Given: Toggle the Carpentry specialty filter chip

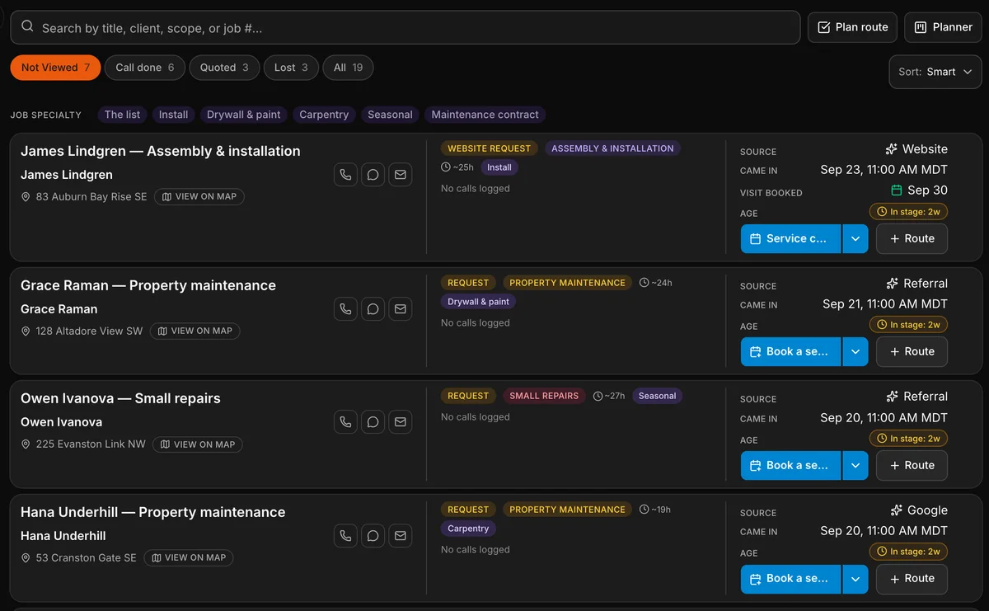Looking at the screenshot, I should click(x=324, y=115).
